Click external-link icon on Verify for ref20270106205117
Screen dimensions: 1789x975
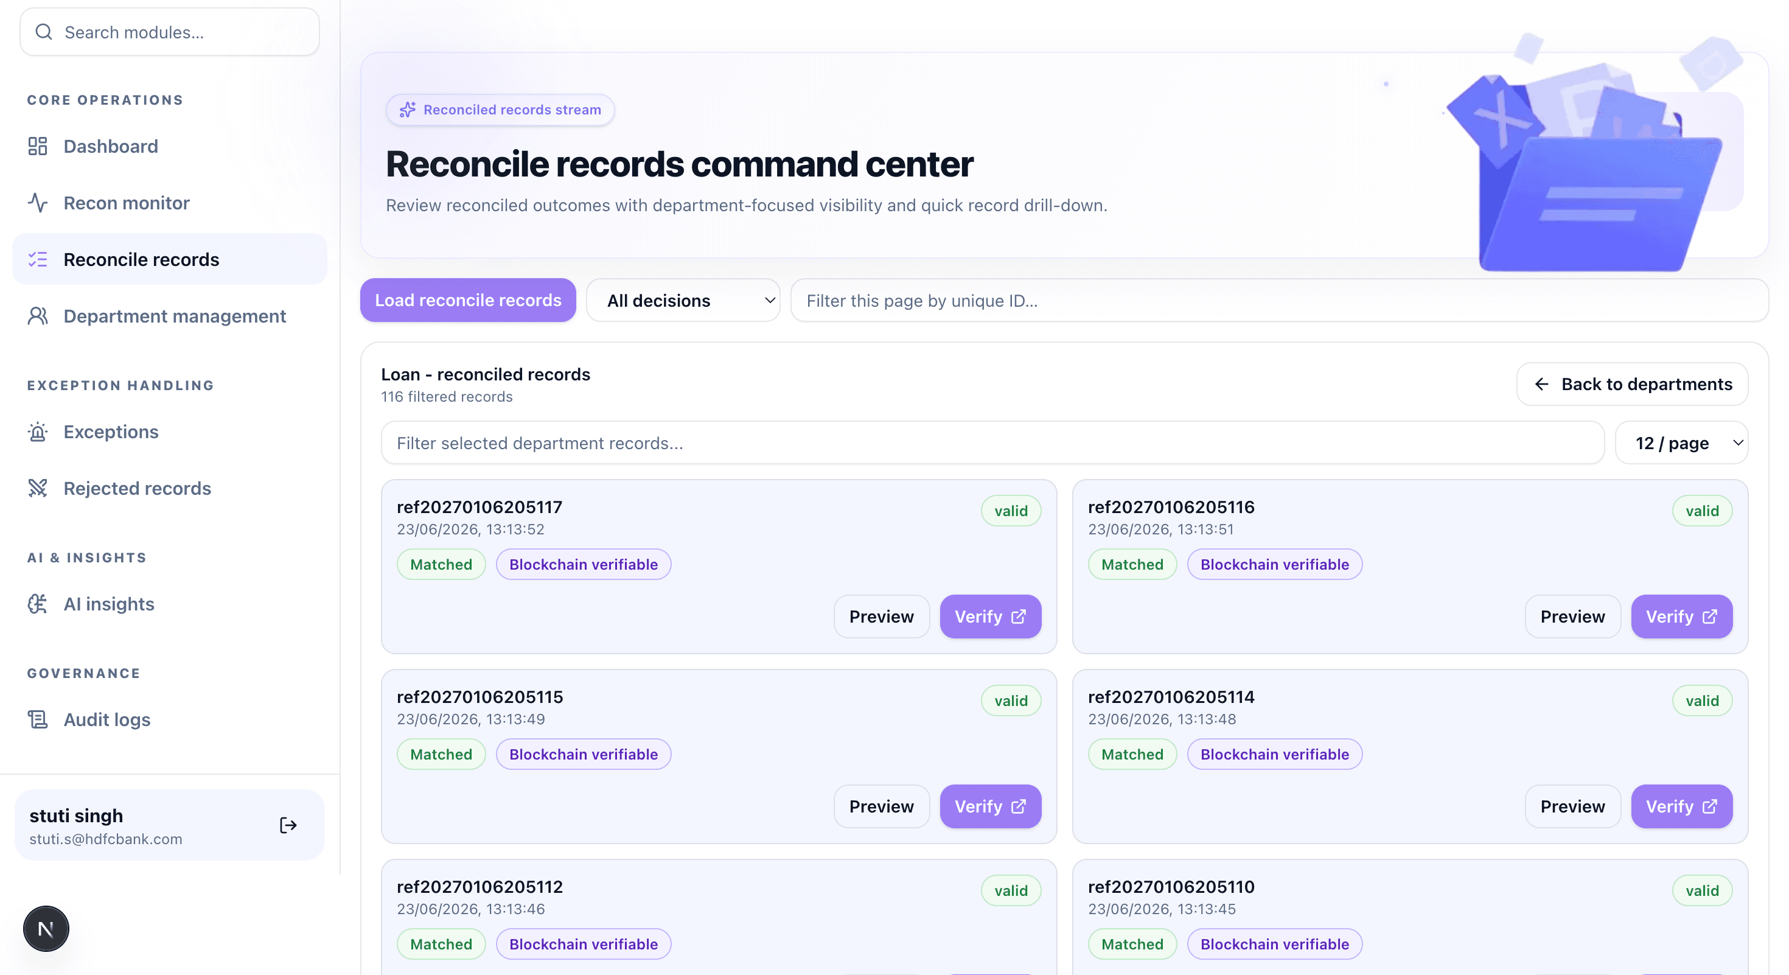[1018, 617]
